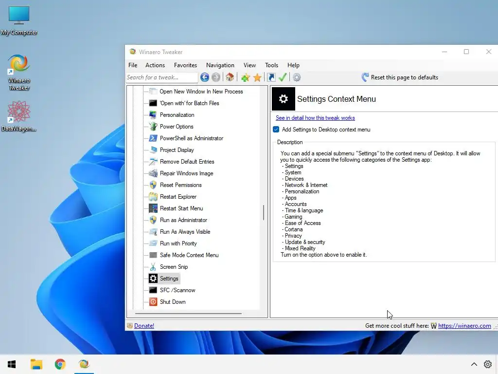Select Safe Mode Context Menu item

(189, 255)
